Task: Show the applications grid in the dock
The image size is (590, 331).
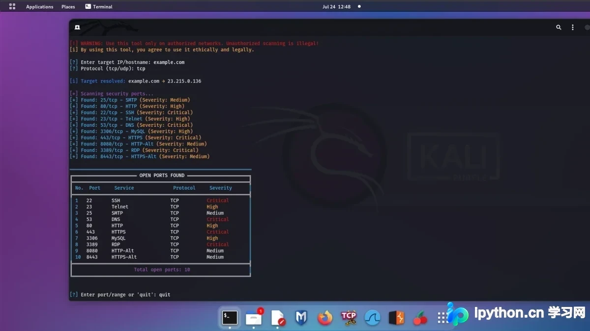Action: [x=442, y=318]
